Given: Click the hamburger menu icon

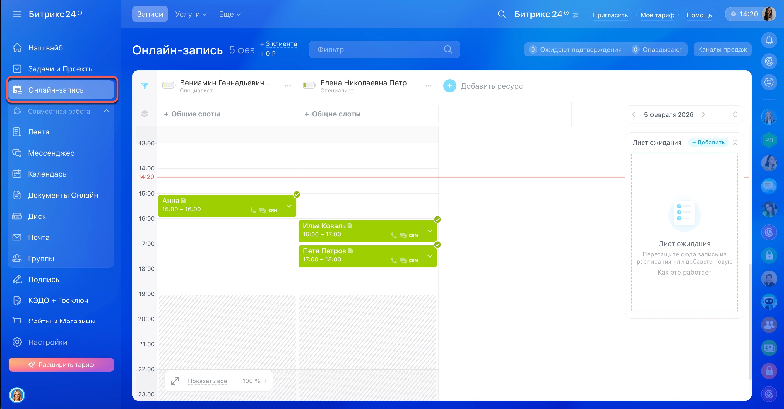Looking at the screenshot, I should click(17, 14).
